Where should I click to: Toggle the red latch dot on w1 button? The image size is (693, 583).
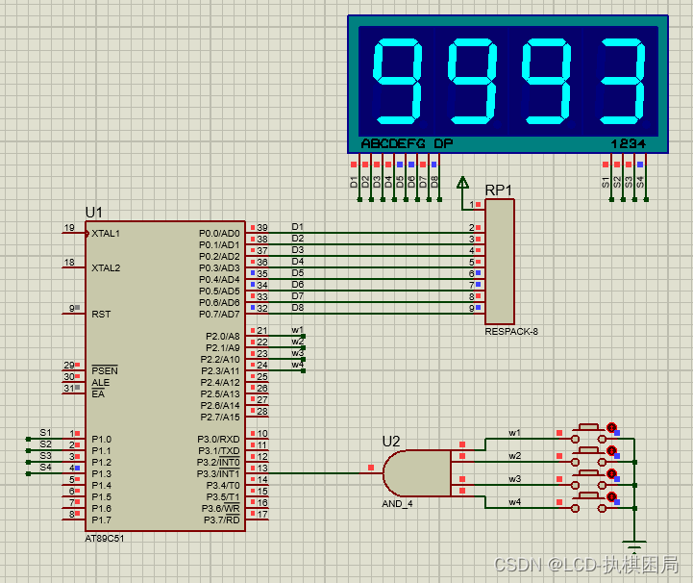611,427
